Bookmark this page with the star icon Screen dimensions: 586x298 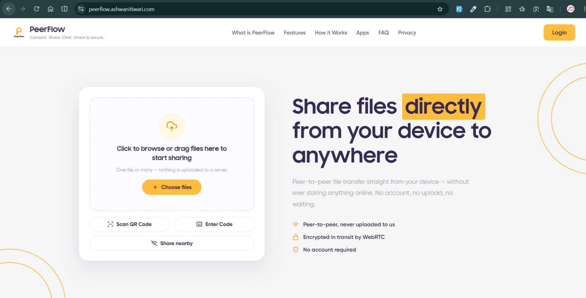pos(440,9)
